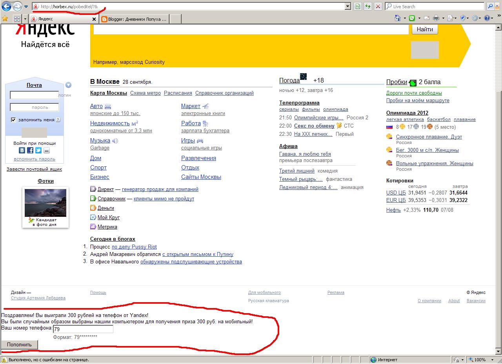
Task: Open the Page menu icon
Action: click(x=451, y=18)
